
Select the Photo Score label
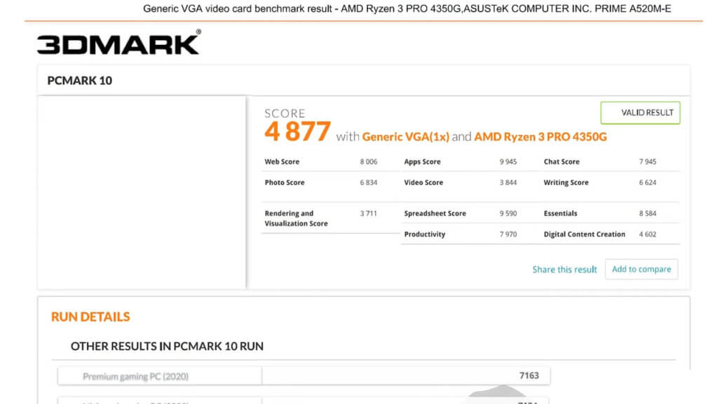coord(285,182)
